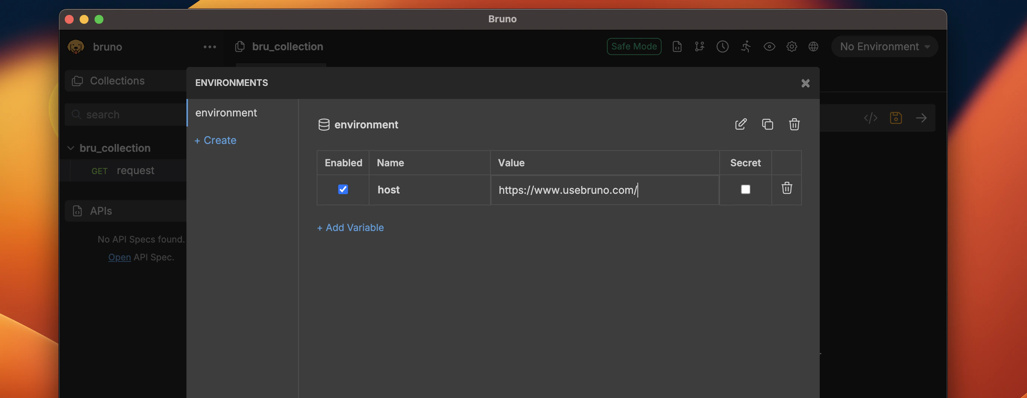This screenshot has width=1027, height=398.
Task: Click the pencil icon to rename the environment
Action: pos(741,124)
